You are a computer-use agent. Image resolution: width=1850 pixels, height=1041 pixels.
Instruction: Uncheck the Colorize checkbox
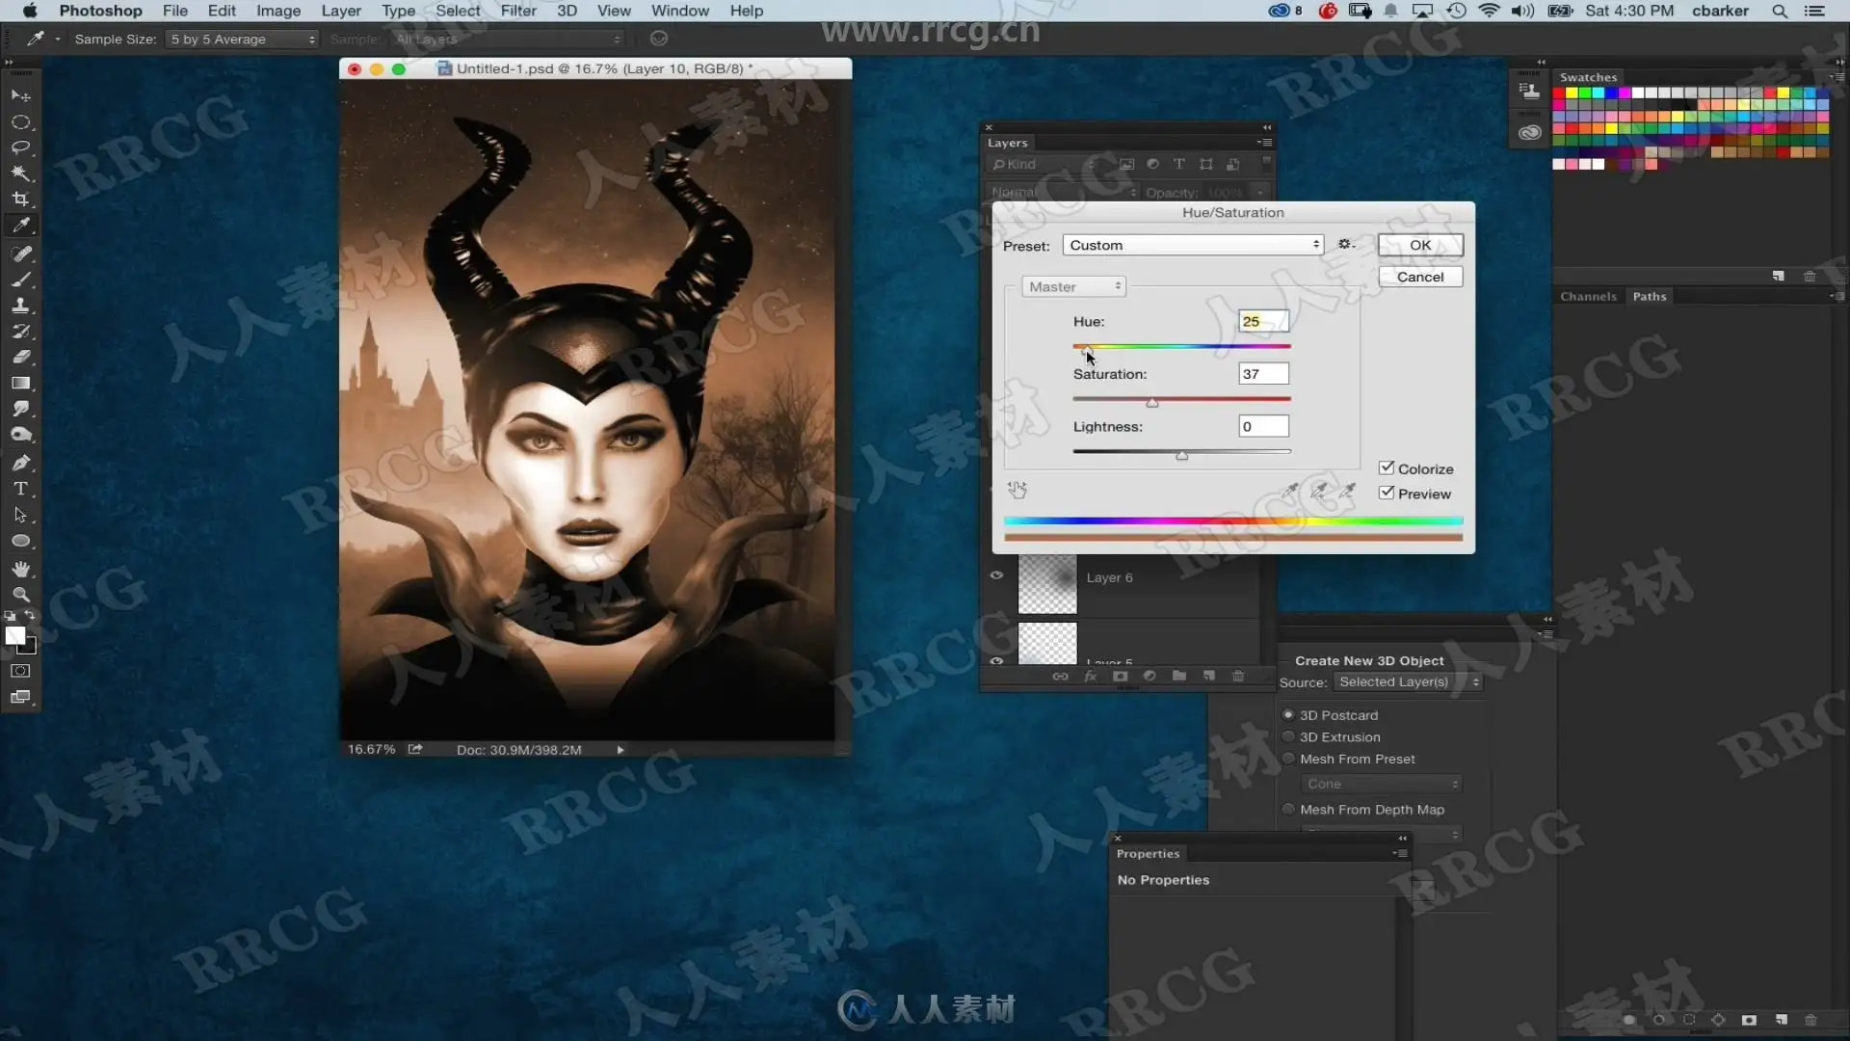(x=1387, y=467)
